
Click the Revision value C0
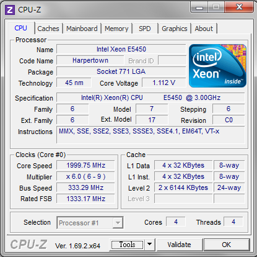229,120
